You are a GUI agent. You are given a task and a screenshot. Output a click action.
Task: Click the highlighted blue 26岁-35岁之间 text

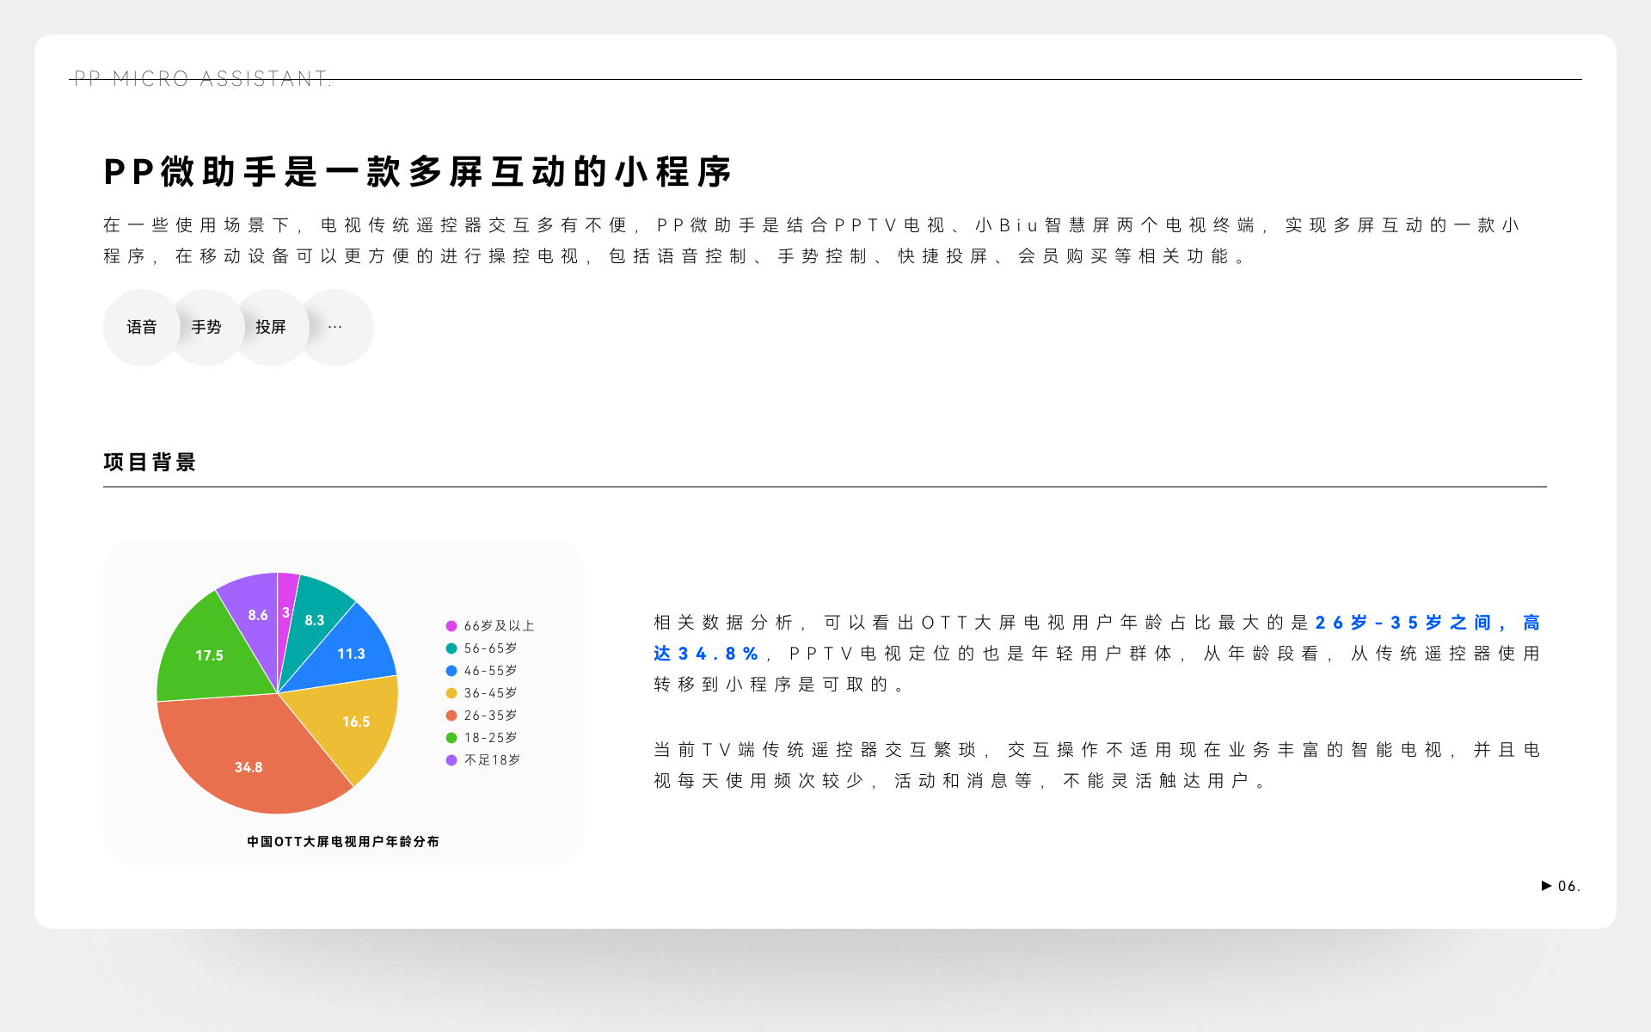[x=1404, y=622]
